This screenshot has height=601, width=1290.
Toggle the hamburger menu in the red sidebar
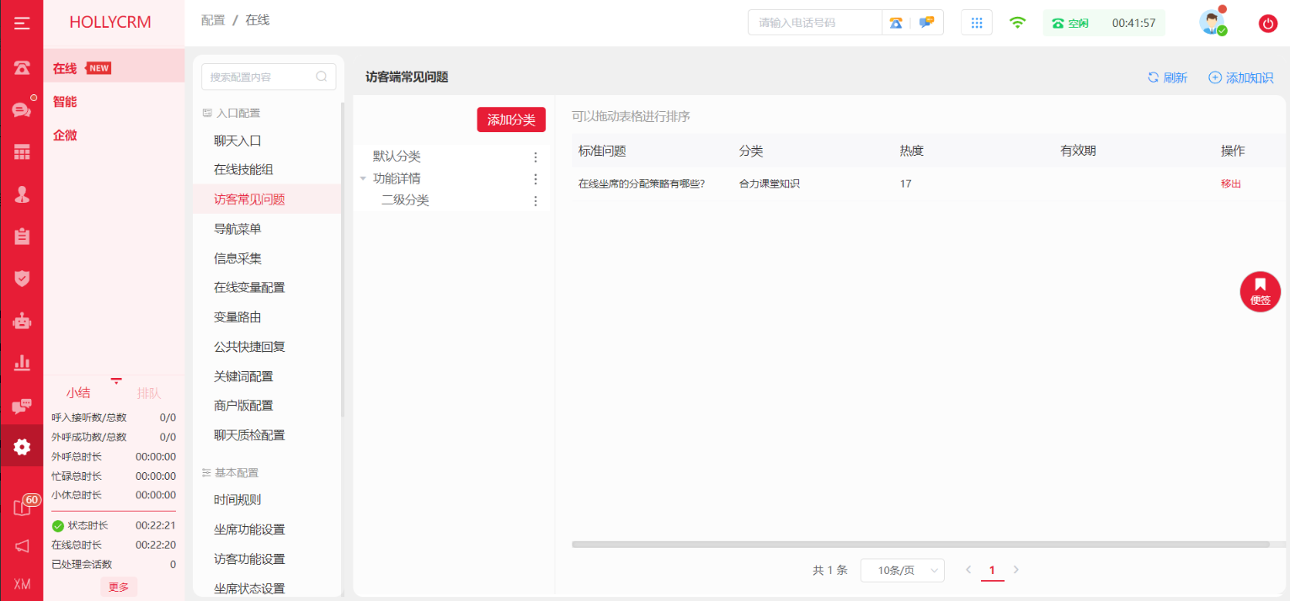click(22, 23)
